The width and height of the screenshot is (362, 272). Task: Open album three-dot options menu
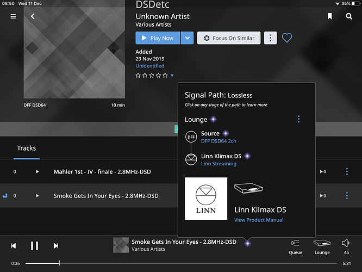pos(270,38)
